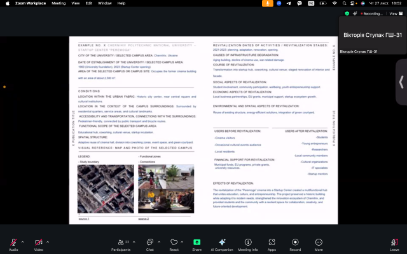
Task: Open the Meeting menu in menu bar
Action: [x=59, y=3]
